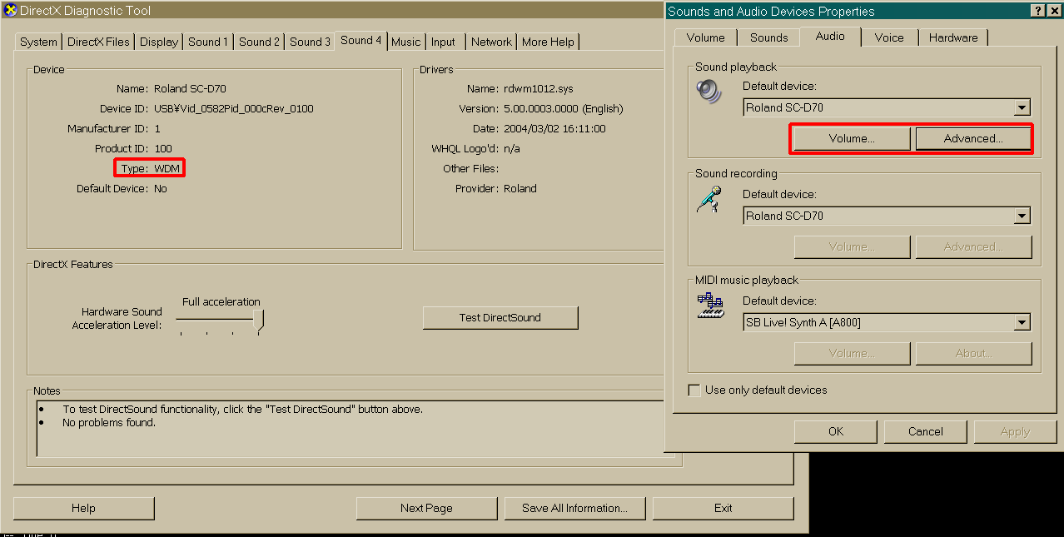1064x537 pixels.
Task: Click the Manufacturer ID value 1
Action: (x=157, y=129)
